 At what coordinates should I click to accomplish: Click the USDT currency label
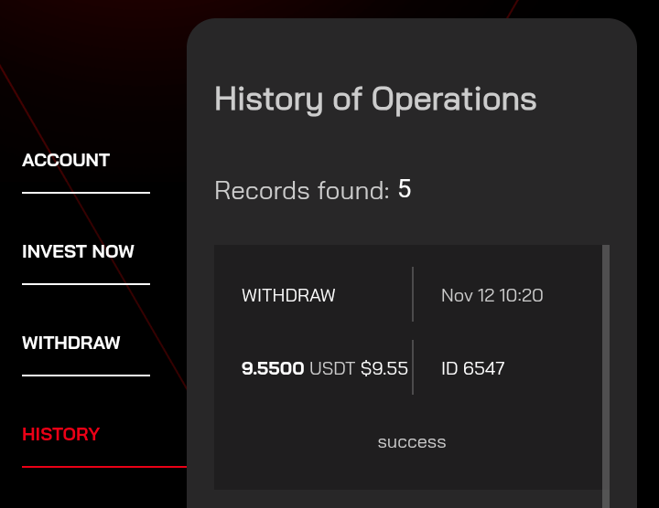[331, 368]
